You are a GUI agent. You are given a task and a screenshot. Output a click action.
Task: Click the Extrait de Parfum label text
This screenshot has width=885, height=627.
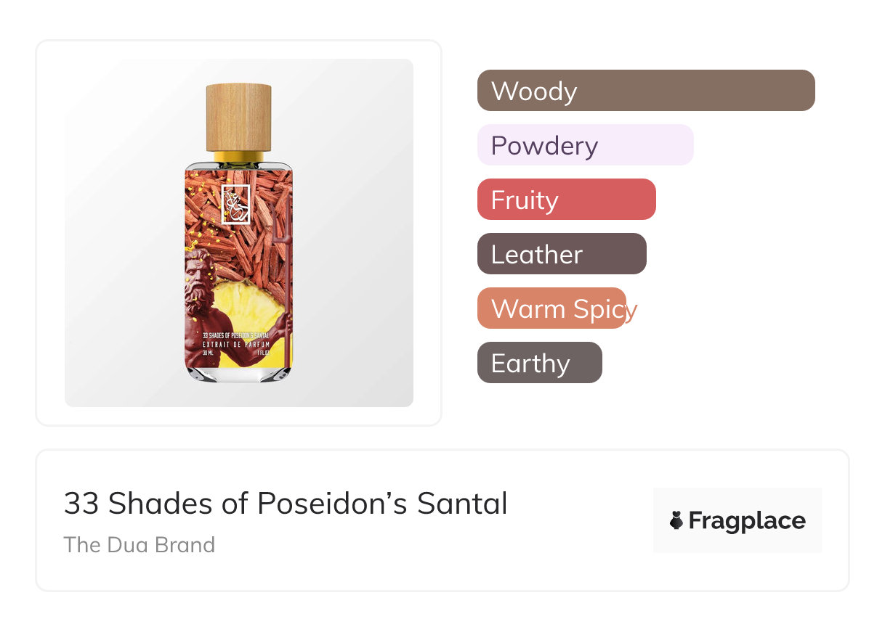point(238,344)
